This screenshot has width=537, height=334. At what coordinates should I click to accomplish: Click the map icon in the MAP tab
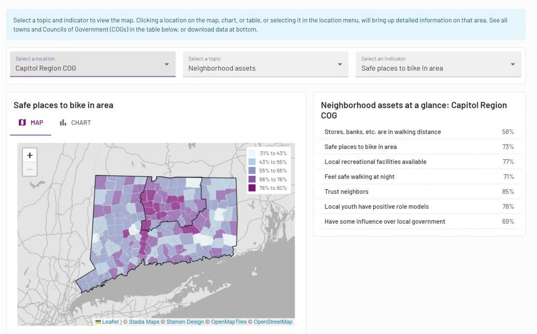[x=22, y=122]
